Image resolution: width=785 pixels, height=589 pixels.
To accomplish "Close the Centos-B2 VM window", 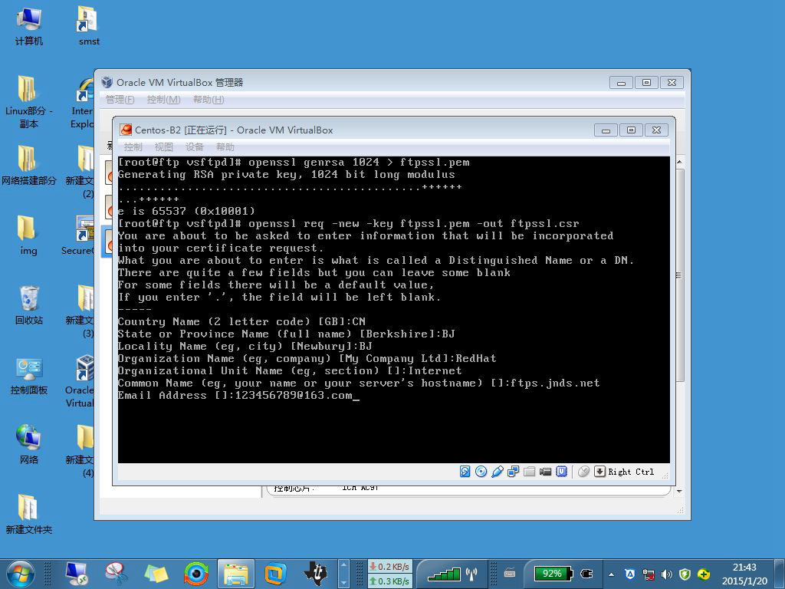I will coord(656,130).
